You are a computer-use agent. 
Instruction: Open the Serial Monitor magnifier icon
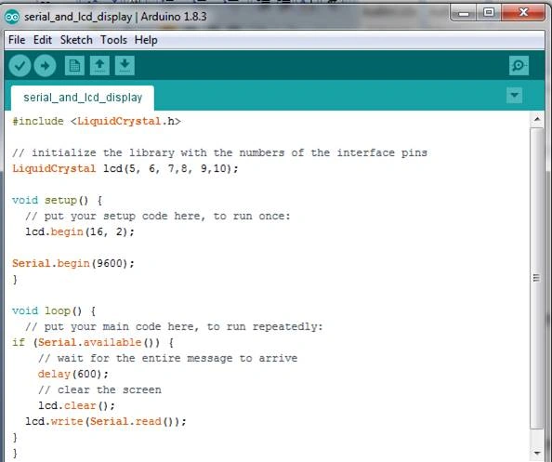pyautogui.click(x=519, y=65)
